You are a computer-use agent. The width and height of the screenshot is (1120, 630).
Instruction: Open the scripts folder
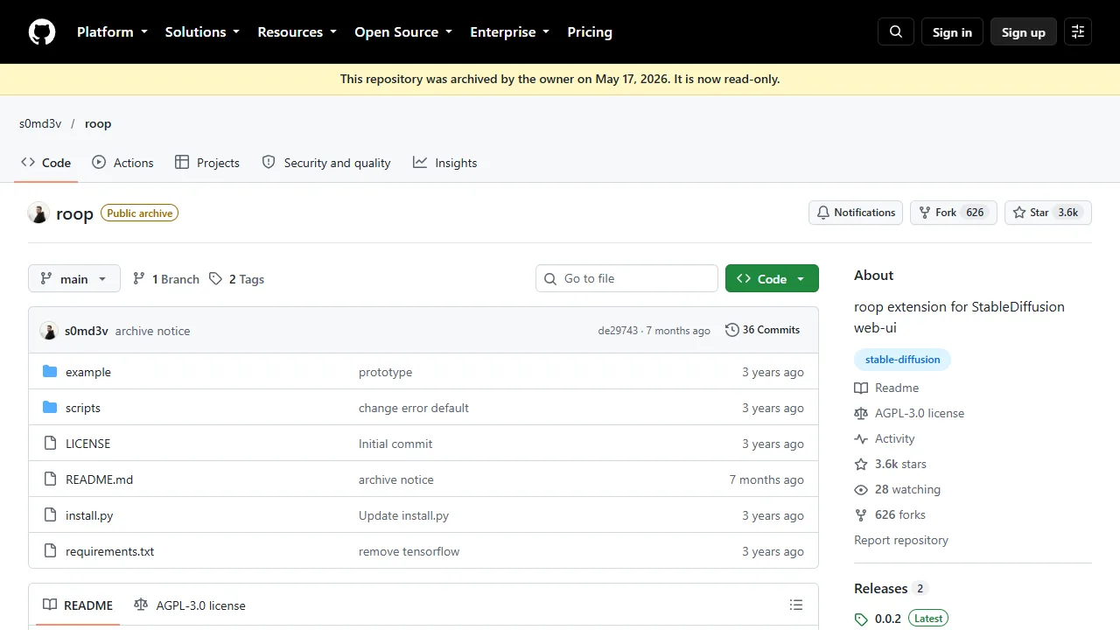[83, 408]
